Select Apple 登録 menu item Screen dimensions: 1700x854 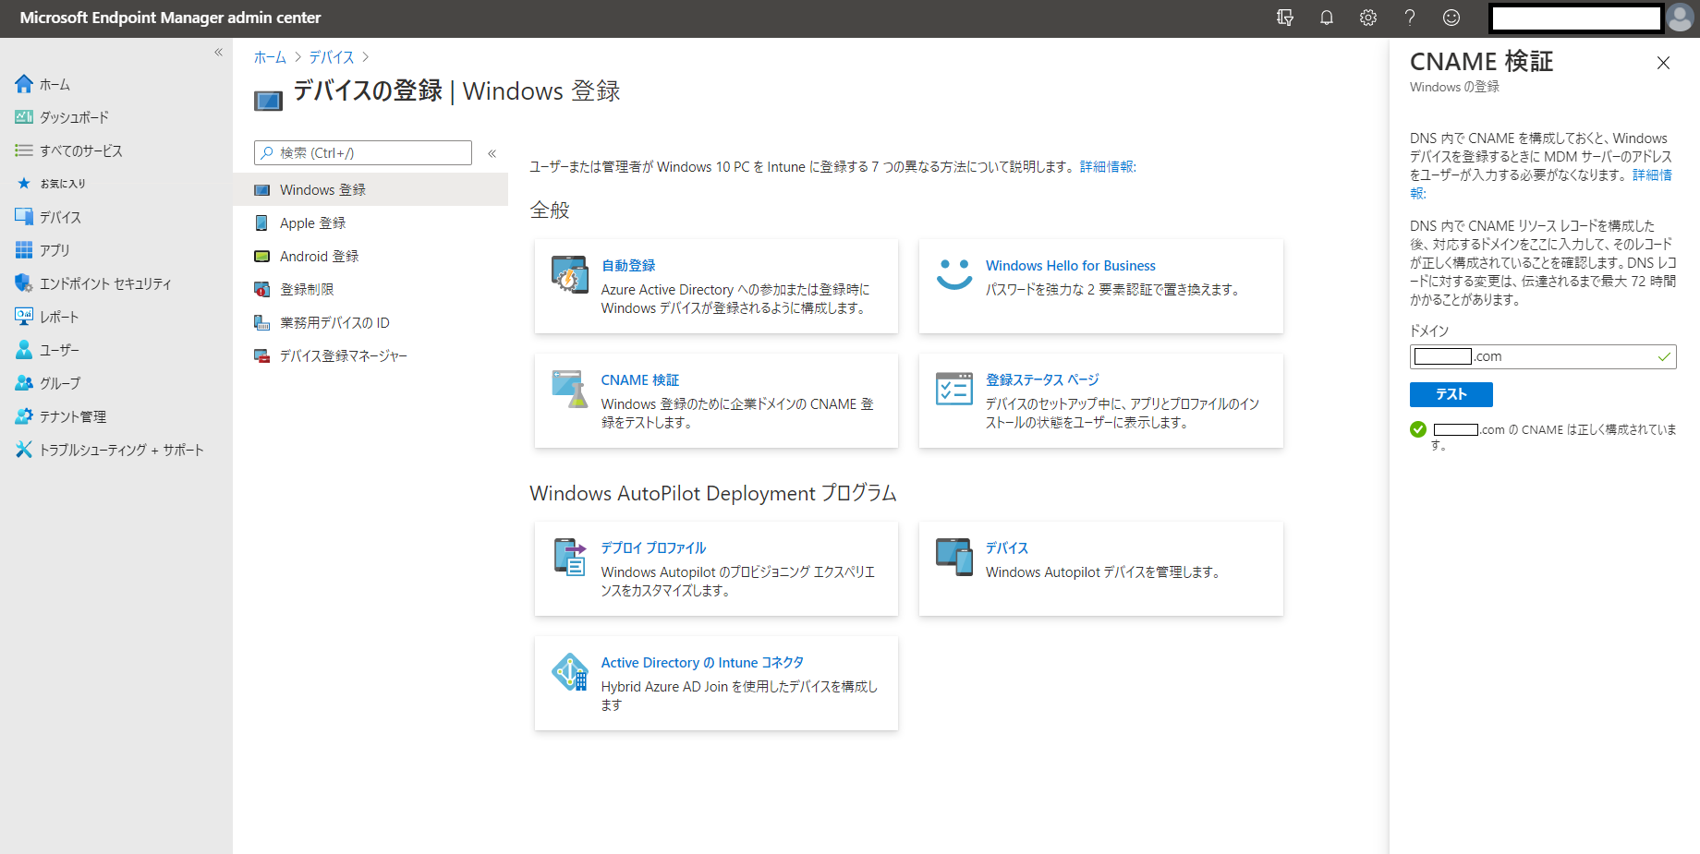click(370, 223)
